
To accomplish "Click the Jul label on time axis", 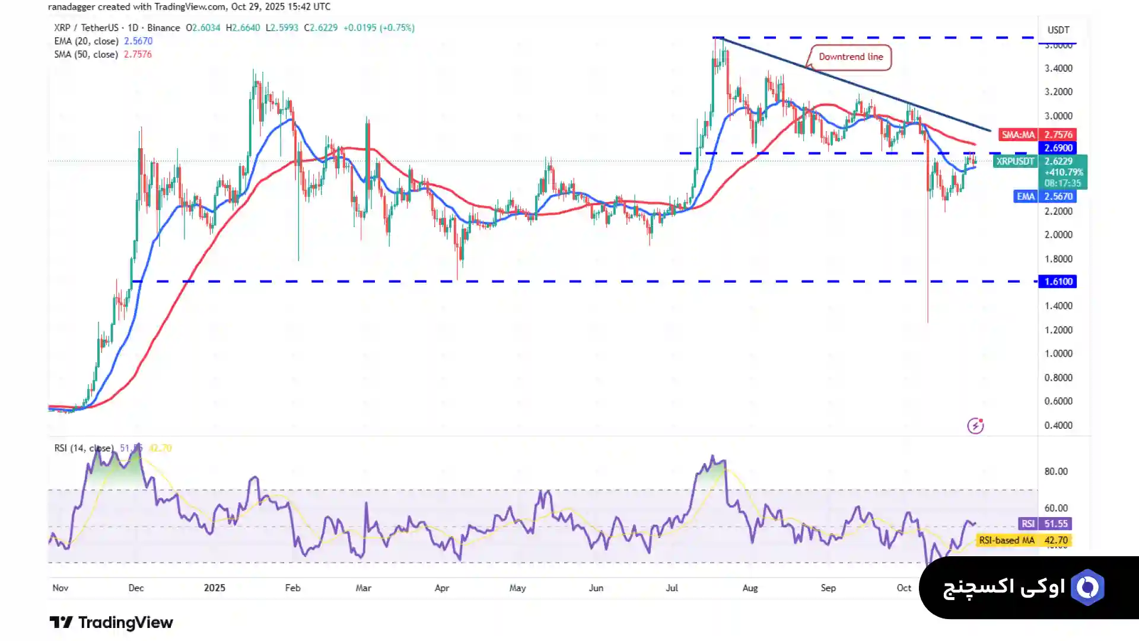I will (x=672, y=588).
